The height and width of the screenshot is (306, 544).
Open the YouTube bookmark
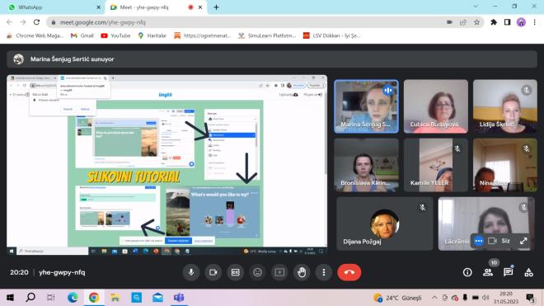(115, 35)
